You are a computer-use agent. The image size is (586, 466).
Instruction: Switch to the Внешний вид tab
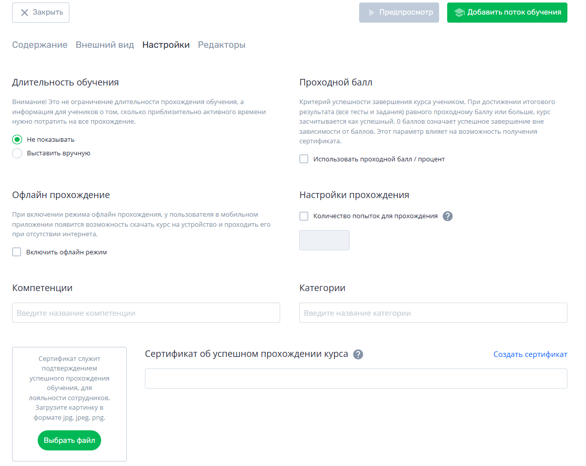point(105,45)
